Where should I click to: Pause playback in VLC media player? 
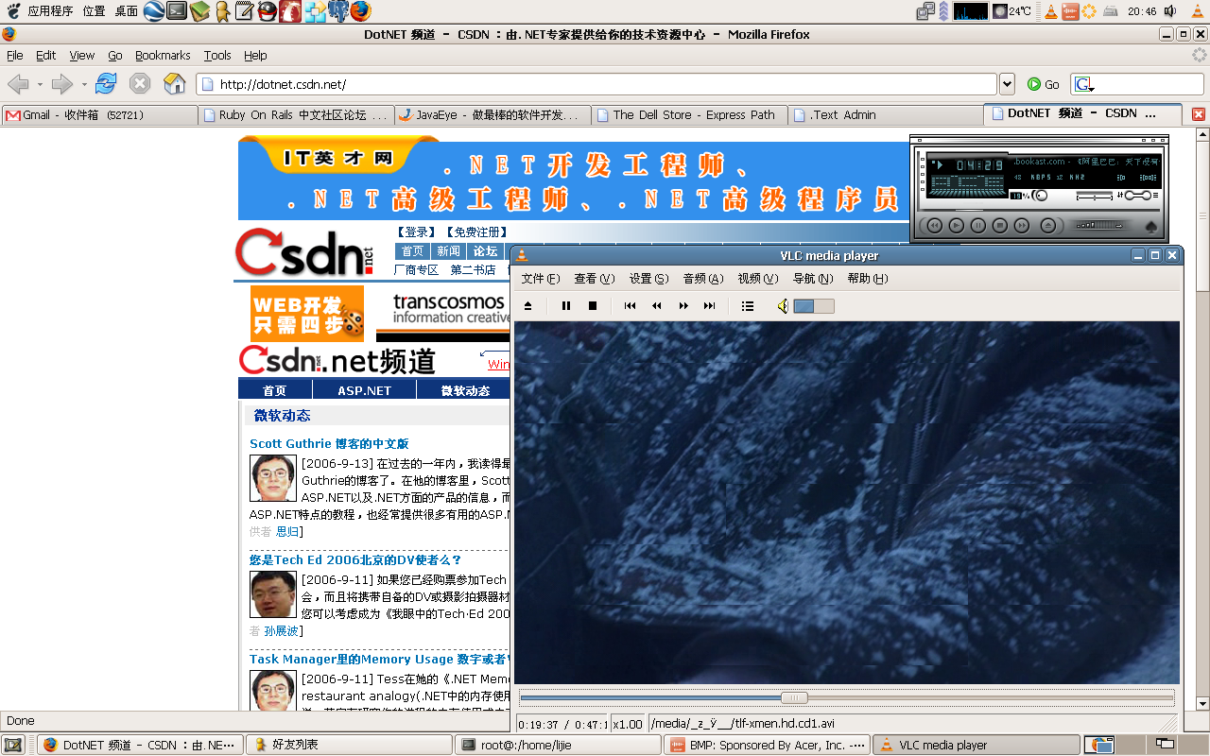click(566, 306)
